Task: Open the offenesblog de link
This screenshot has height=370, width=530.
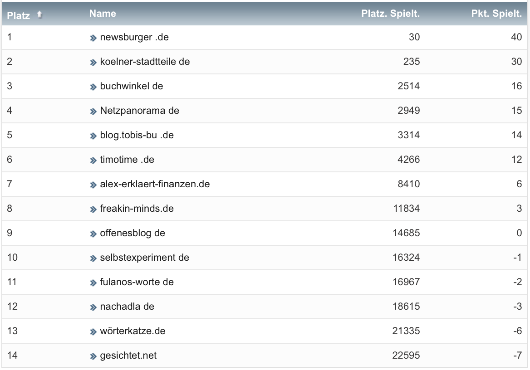Action: pyautogui.click(x=132, y=233)
